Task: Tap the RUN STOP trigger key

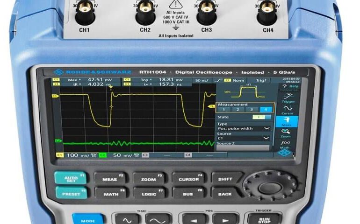Action: click(x=264, y=220)
